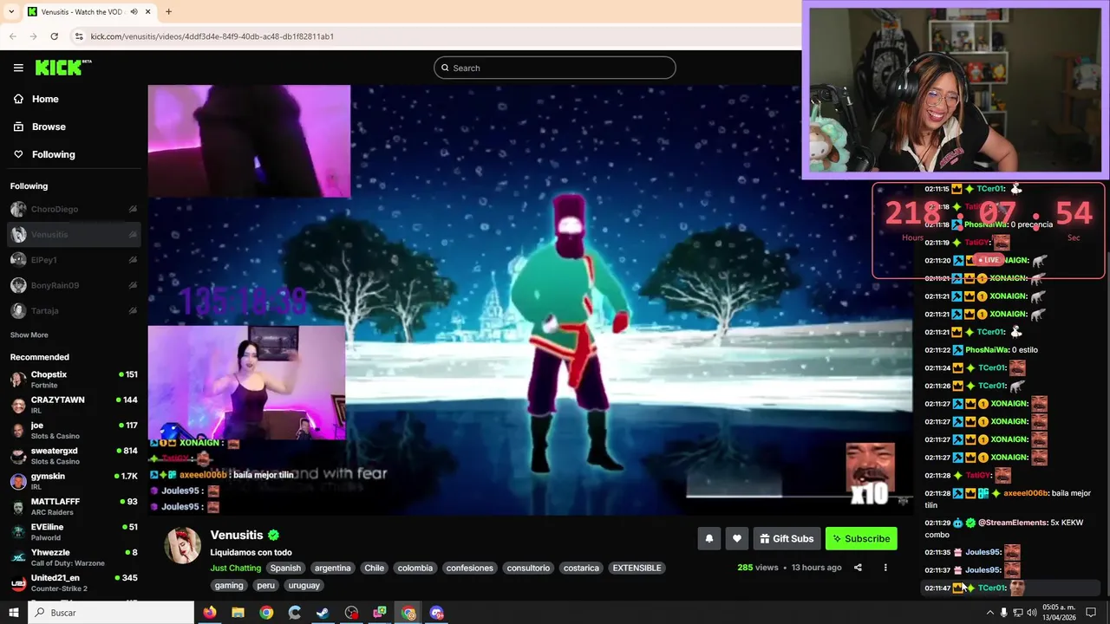Toggle notifications for ElPey1

(x=133, y=259)
